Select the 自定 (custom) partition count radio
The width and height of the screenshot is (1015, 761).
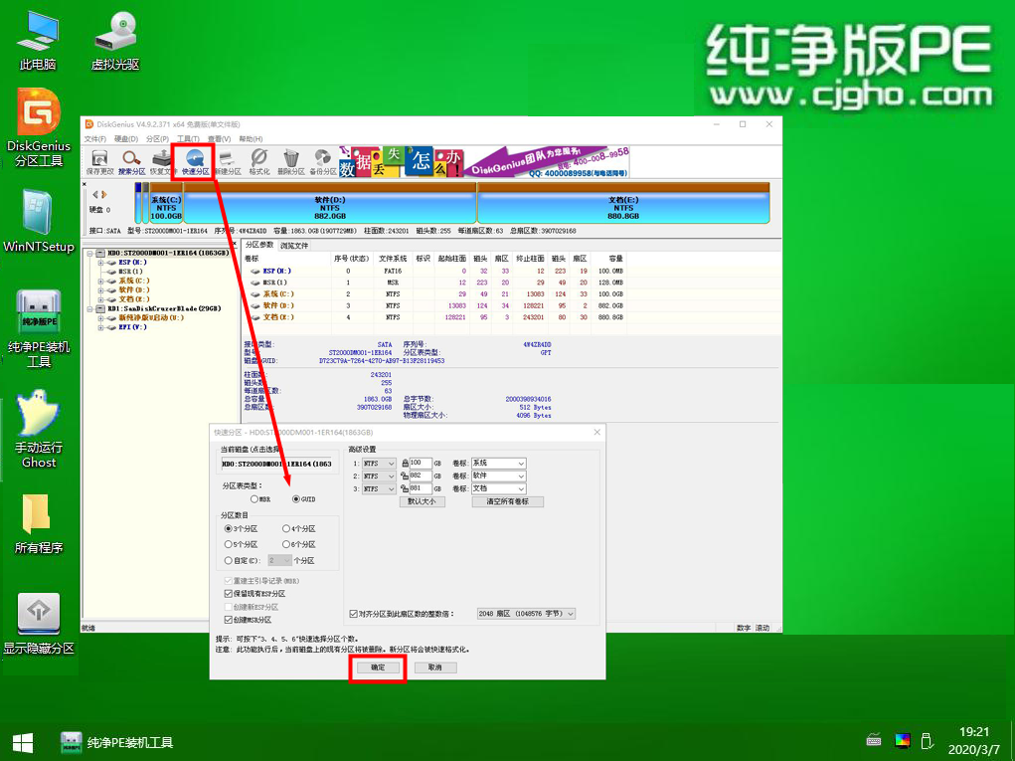(228, 561)
